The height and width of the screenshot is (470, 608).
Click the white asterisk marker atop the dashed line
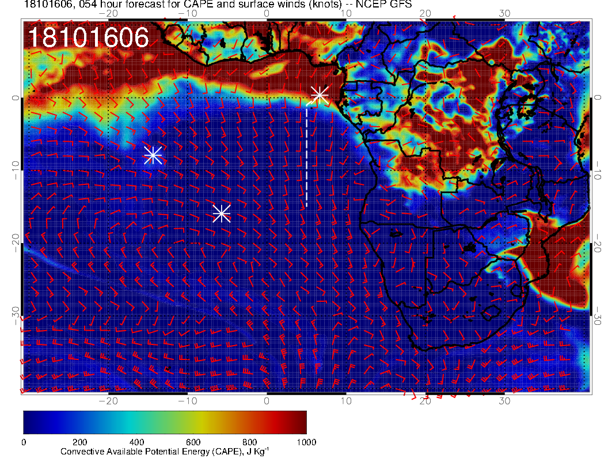[320, 94]
